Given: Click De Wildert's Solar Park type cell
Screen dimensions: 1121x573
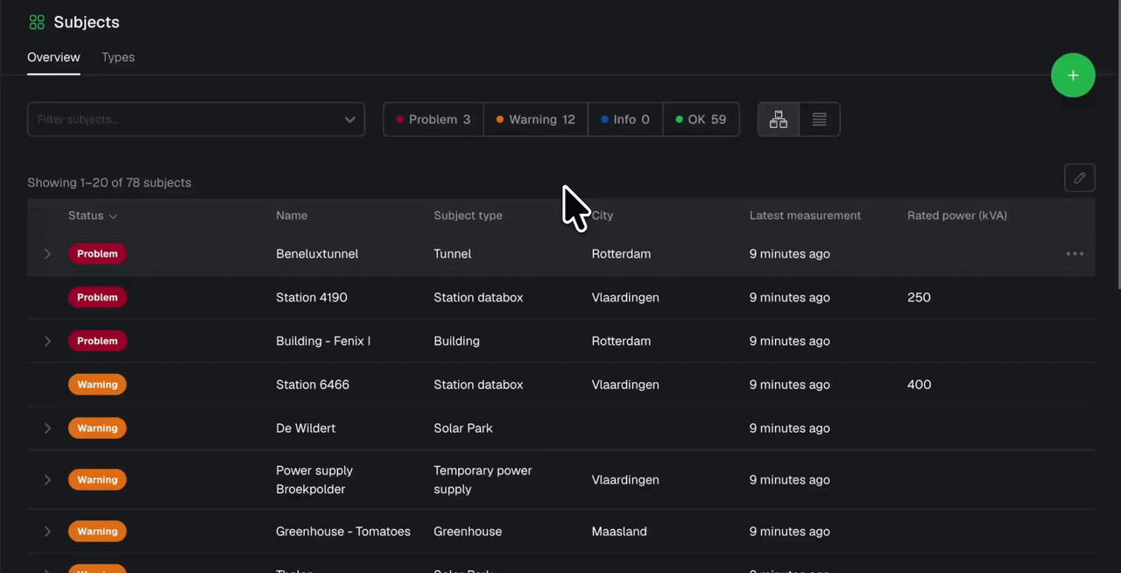Looking at the screenshot, I should [463, 428].
